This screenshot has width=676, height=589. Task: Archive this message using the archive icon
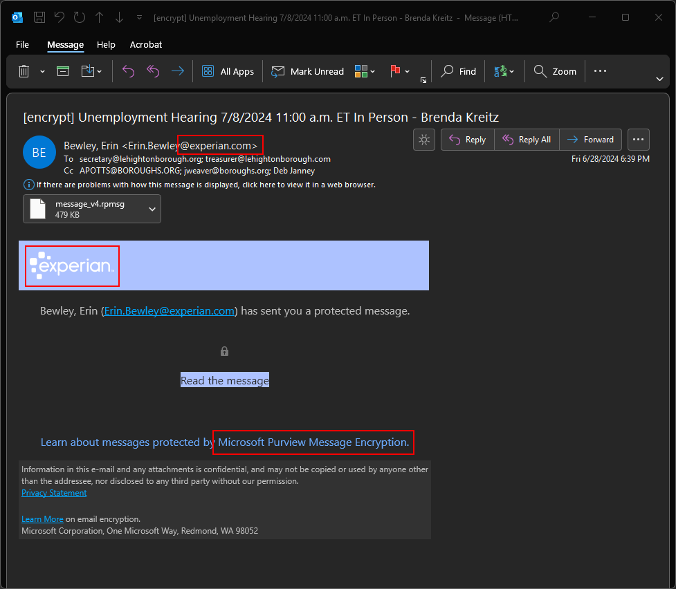tap(63, 71)
